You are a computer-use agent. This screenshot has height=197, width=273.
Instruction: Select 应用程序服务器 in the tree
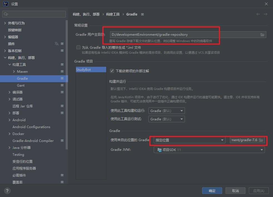pyautogui.click(x=24, y=169)
